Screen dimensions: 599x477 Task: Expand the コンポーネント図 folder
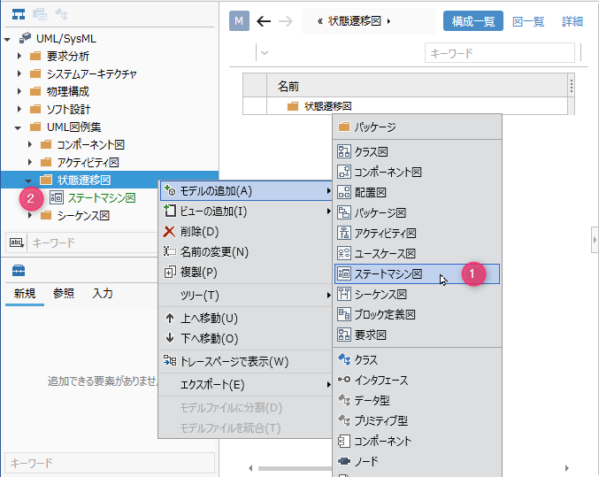tap(30, 144)
